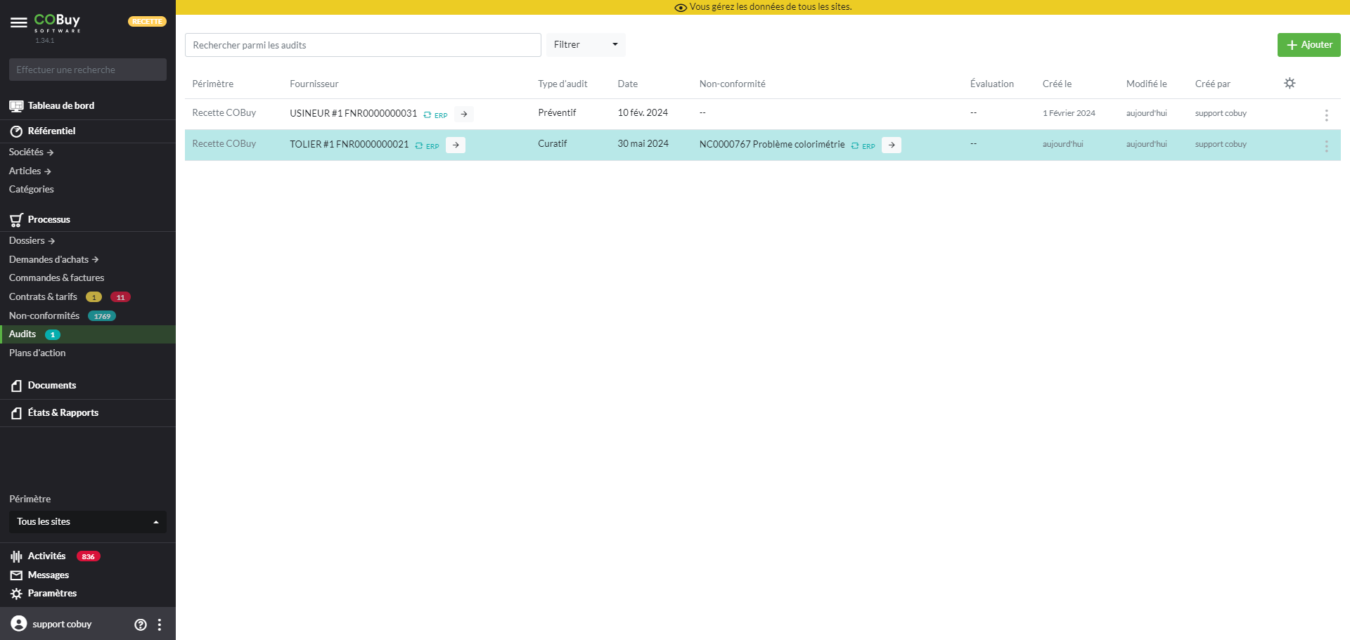Viewport: 1350px width, 640px height.
Task: Open Plans d'action menu item
Action: 37,353
